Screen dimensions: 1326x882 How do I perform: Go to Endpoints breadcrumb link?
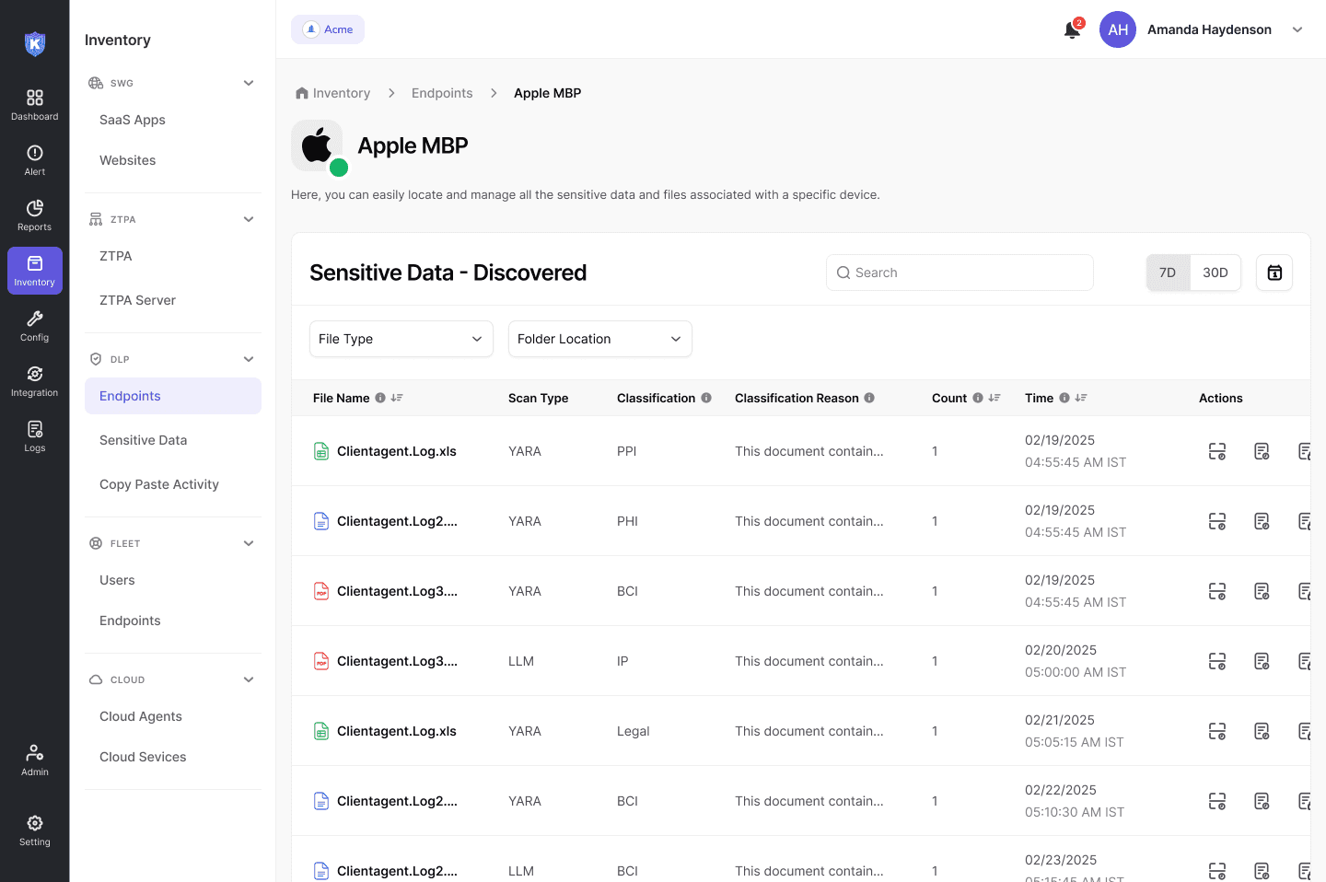tap(442, 93)
